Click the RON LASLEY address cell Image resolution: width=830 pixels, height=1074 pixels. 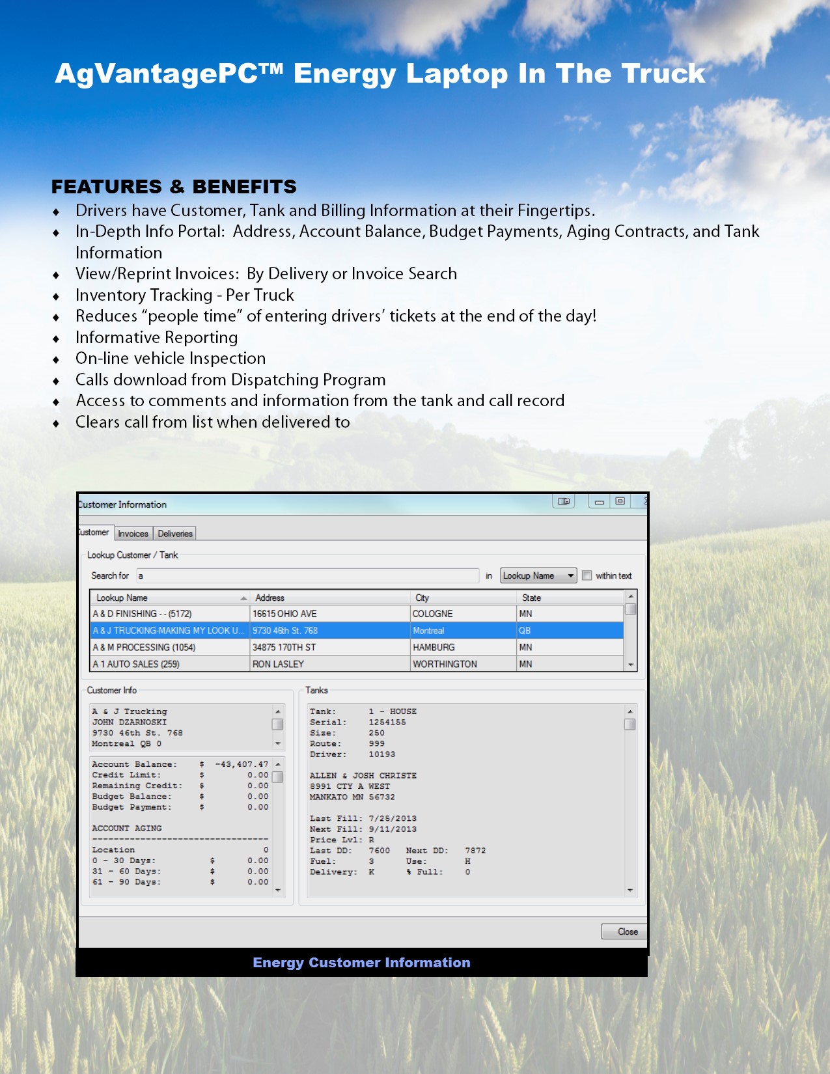(x=330, y=664)
